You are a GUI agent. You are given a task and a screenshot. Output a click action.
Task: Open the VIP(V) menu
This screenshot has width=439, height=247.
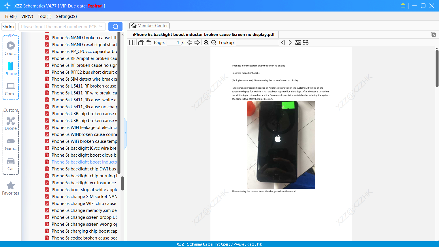27,16
